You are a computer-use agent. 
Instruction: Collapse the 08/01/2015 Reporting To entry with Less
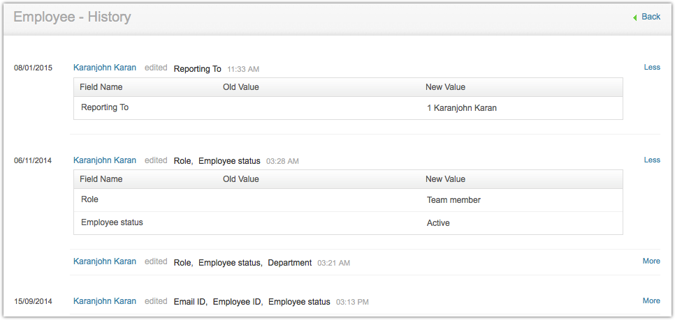click(x=651, y=68)
